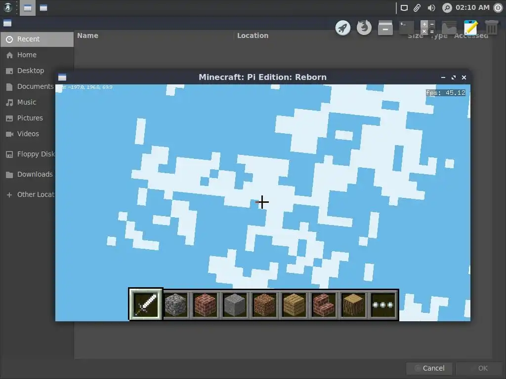Screen dimensions: 506x379
Task: Click the volume speaker tray icon
Action: tap(431, 8)
